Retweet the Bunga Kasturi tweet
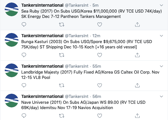Screen dimensions: 168x120 61,55
